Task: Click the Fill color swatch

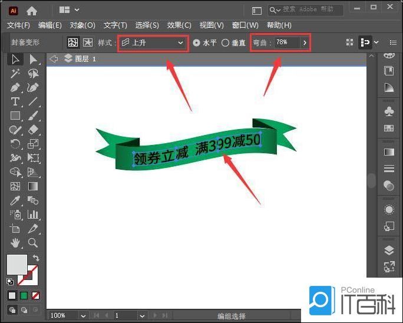Action: (17, 265)
